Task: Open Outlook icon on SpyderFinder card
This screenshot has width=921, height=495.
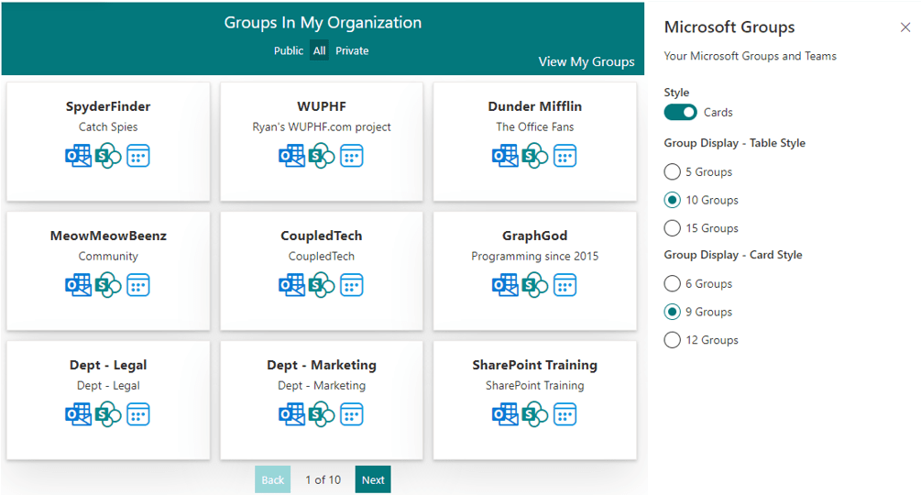Action: pos(78,156)
